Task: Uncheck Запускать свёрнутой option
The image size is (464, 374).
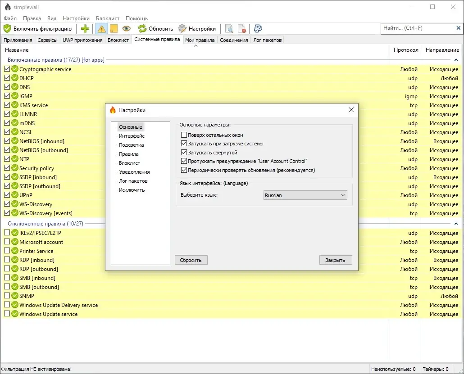Action: [184, 153]
